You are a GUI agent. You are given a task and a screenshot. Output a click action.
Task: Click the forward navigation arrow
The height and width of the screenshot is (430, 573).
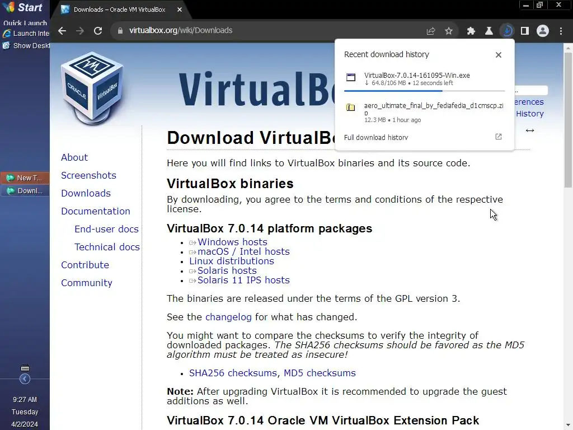click(79, 31)
